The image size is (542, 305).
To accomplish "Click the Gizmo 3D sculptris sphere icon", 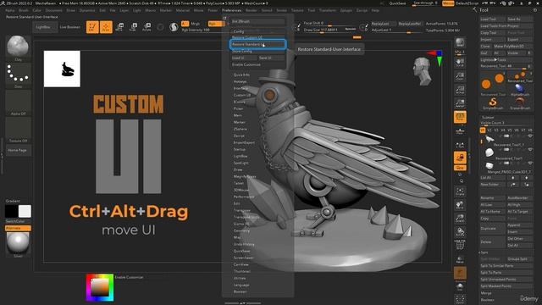I will coord(174,27).
